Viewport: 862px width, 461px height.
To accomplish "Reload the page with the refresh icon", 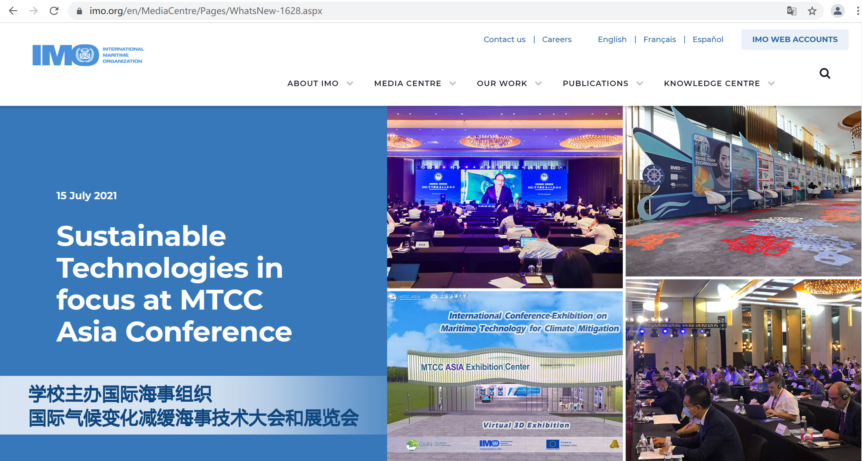I will [x=54, y=11].
